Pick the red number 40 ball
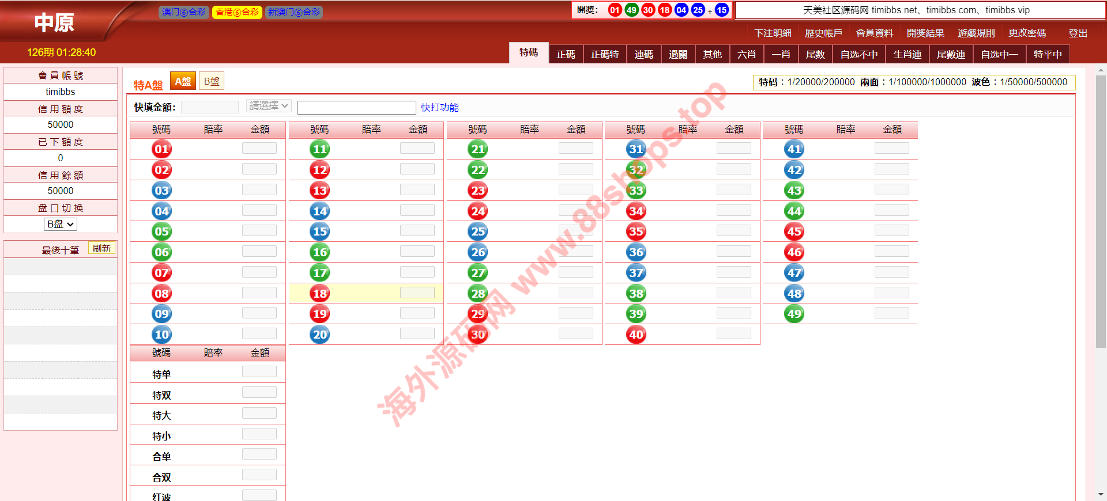This screenshot has height=501, width=1107. click(636, 335)
